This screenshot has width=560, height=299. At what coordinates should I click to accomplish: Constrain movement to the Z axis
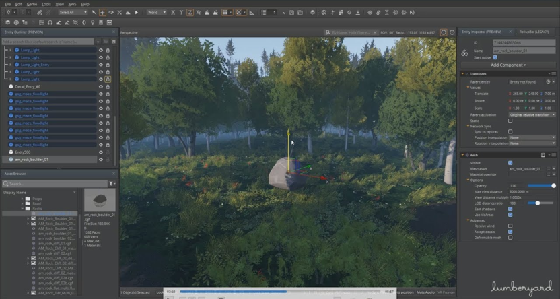(190, 12)
